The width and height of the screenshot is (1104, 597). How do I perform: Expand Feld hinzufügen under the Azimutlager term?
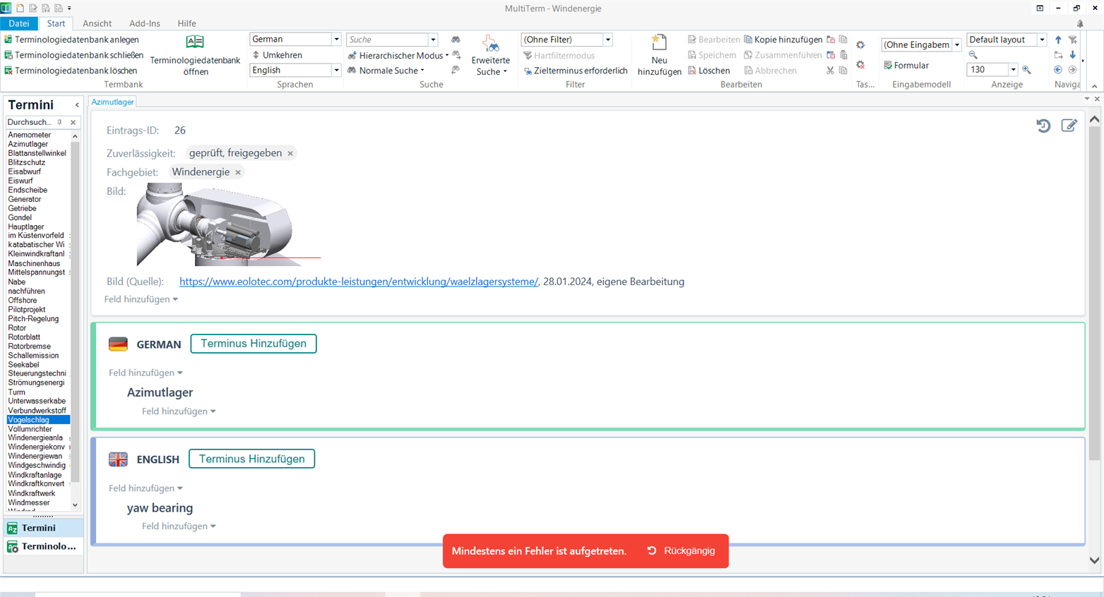(179, 411)
